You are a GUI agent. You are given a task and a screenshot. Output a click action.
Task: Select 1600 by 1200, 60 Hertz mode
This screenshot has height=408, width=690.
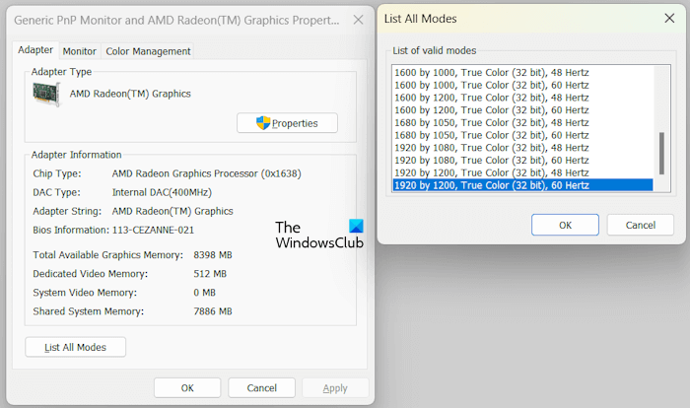click(491, 109)
